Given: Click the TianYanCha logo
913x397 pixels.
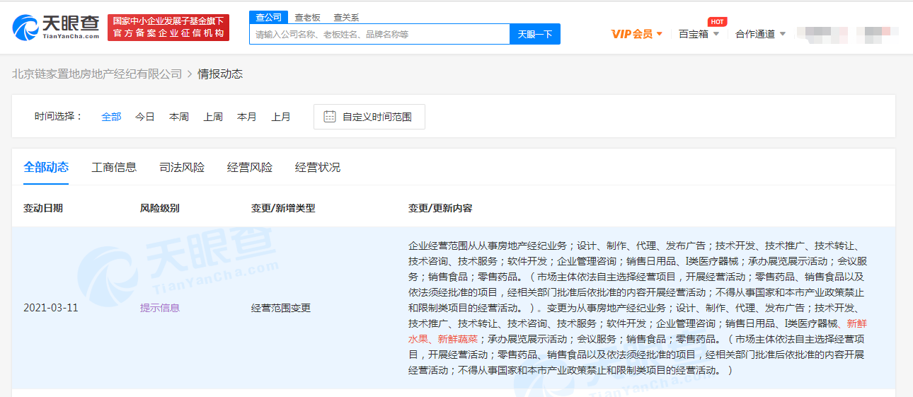Looking at the screenshot, I should coord(55,27).
